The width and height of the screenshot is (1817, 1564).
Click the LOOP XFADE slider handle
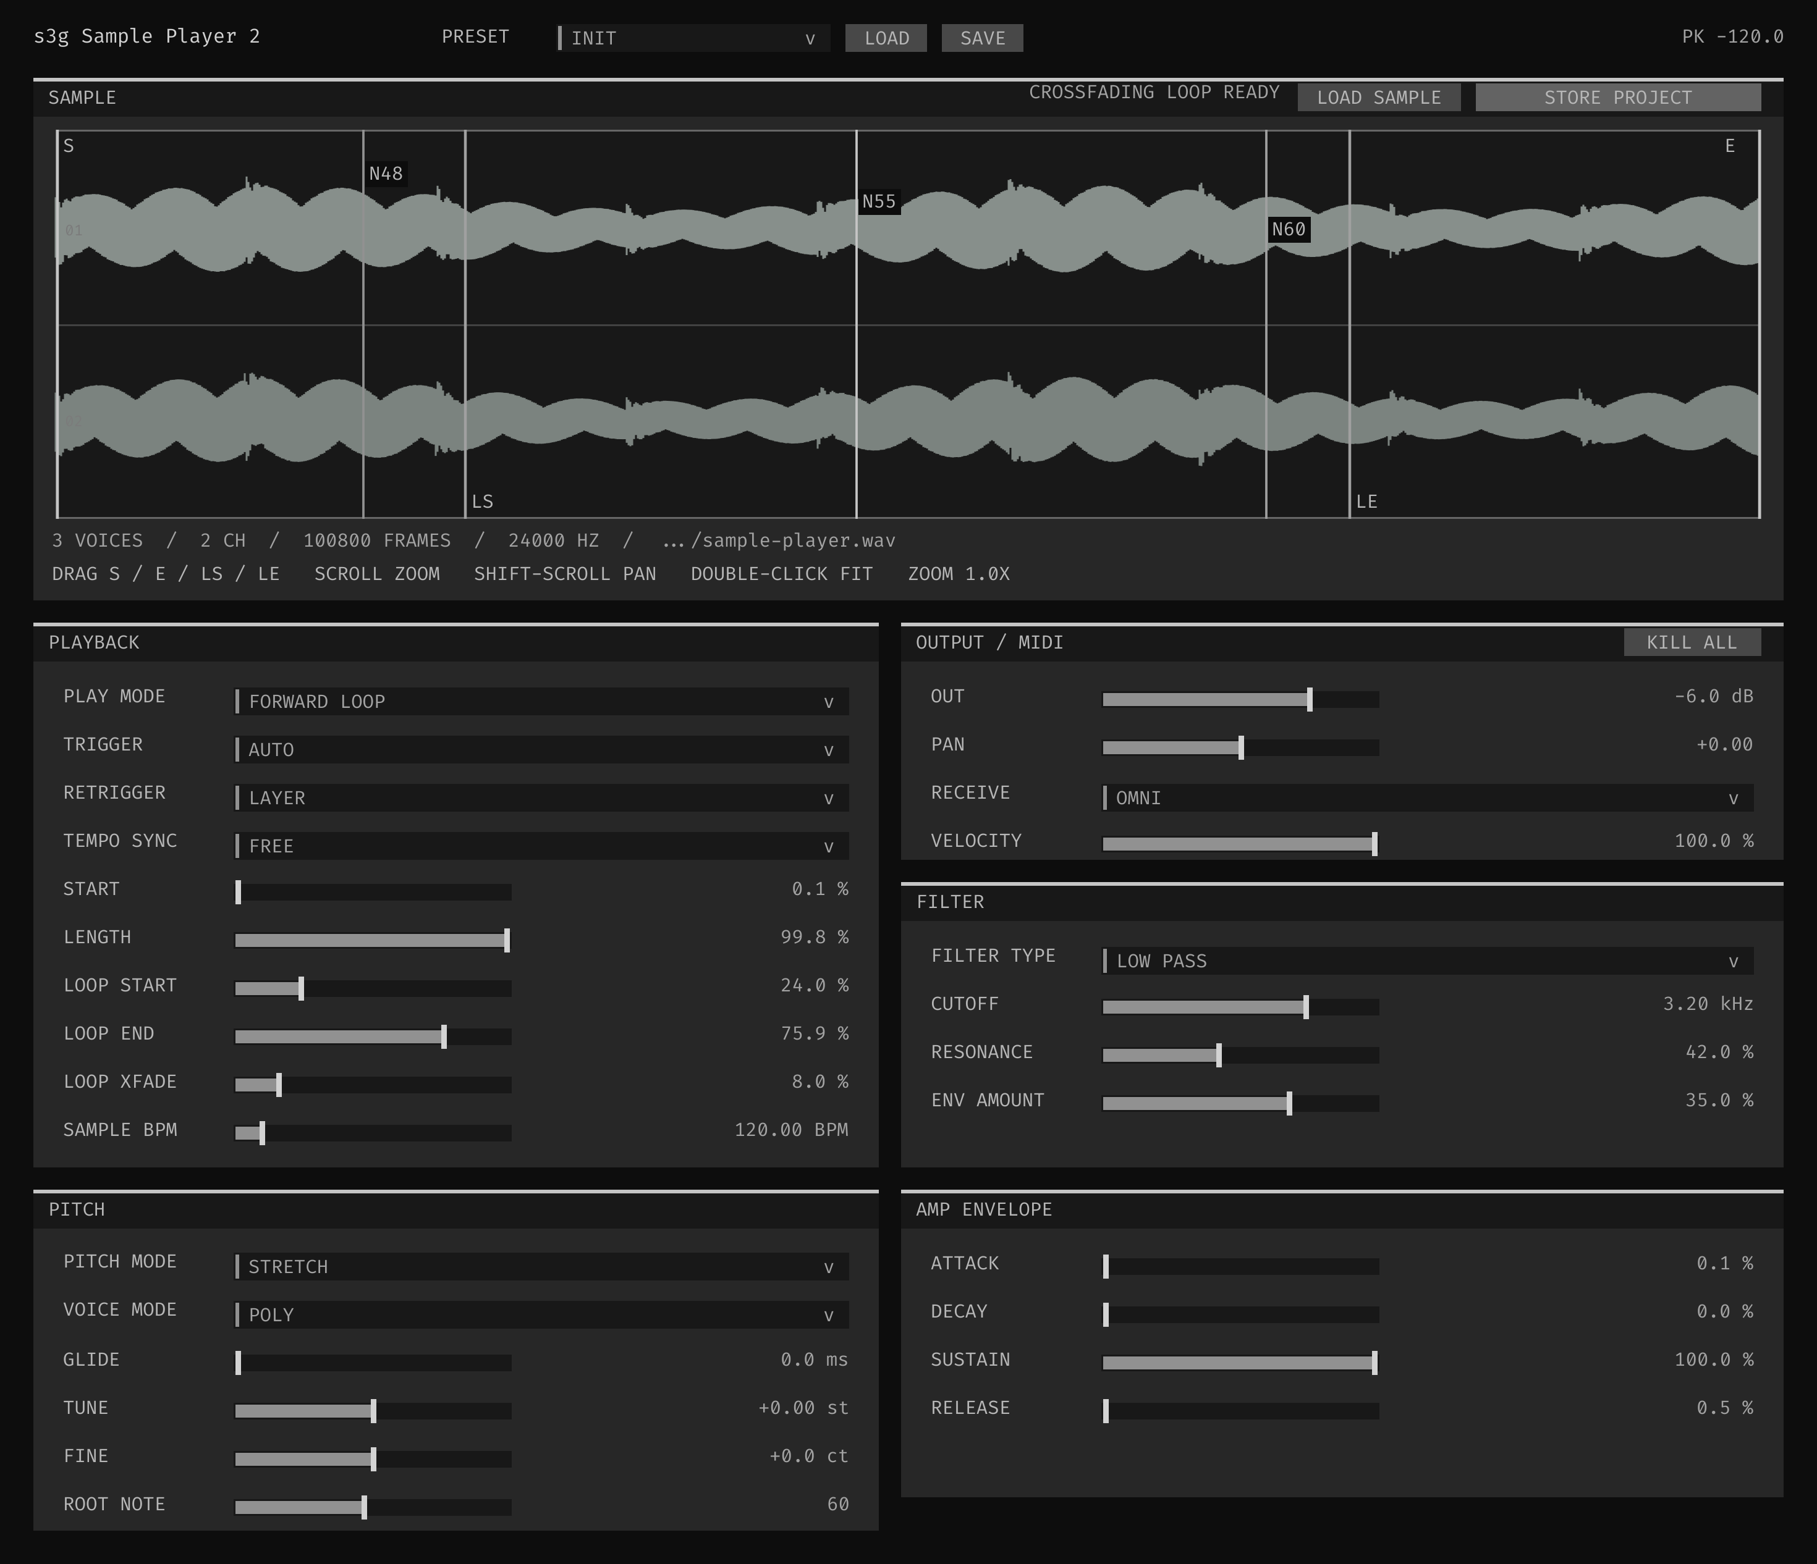tap(279, 1085)
